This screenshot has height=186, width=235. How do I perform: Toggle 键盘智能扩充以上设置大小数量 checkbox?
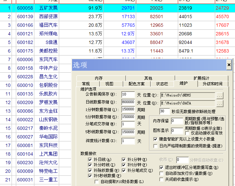[155, 139]
